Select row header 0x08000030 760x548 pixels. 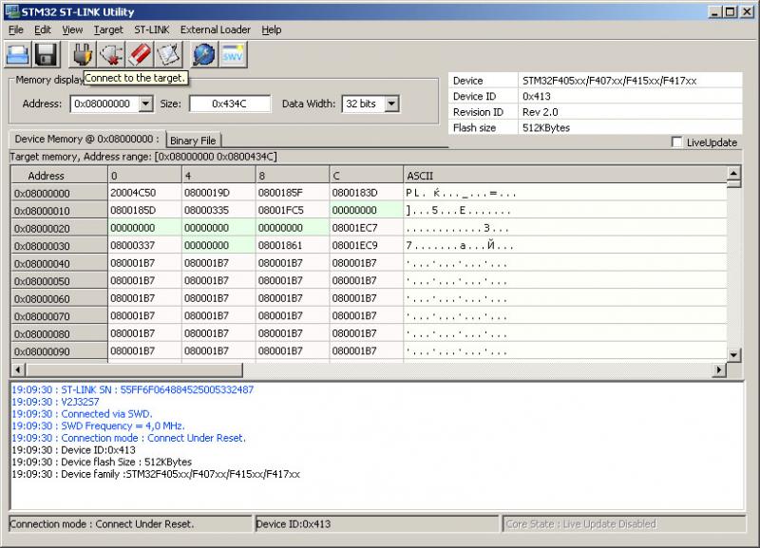click(59, 246)
